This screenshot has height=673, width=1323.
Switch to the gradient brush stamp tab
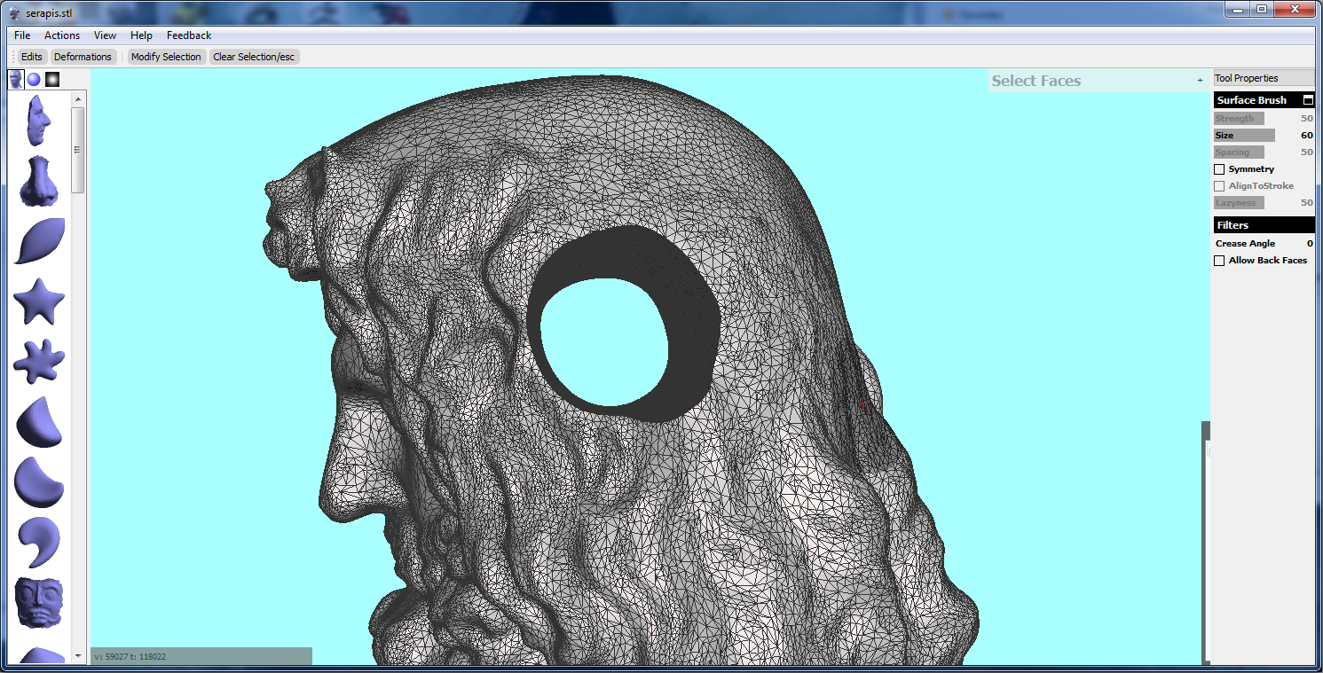pyautogui.click(x=52, y=80)
